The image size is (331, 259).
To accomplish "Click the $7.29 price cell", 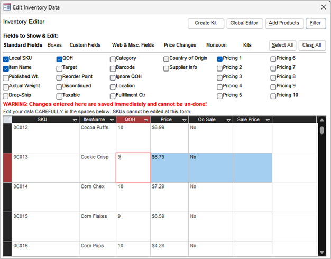I will click(x=170, y=197).
